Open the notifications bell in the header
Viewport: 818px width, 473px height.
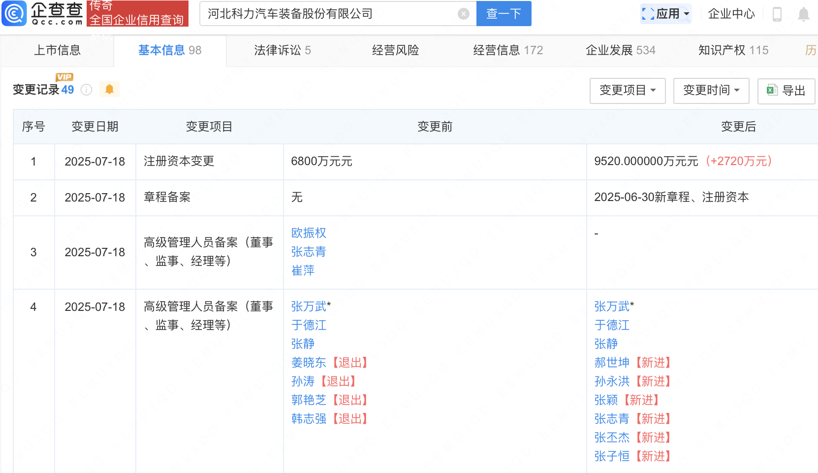803,14
